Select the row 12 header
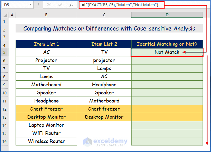Viewport: 211px width, 152px height. point(5,109)
